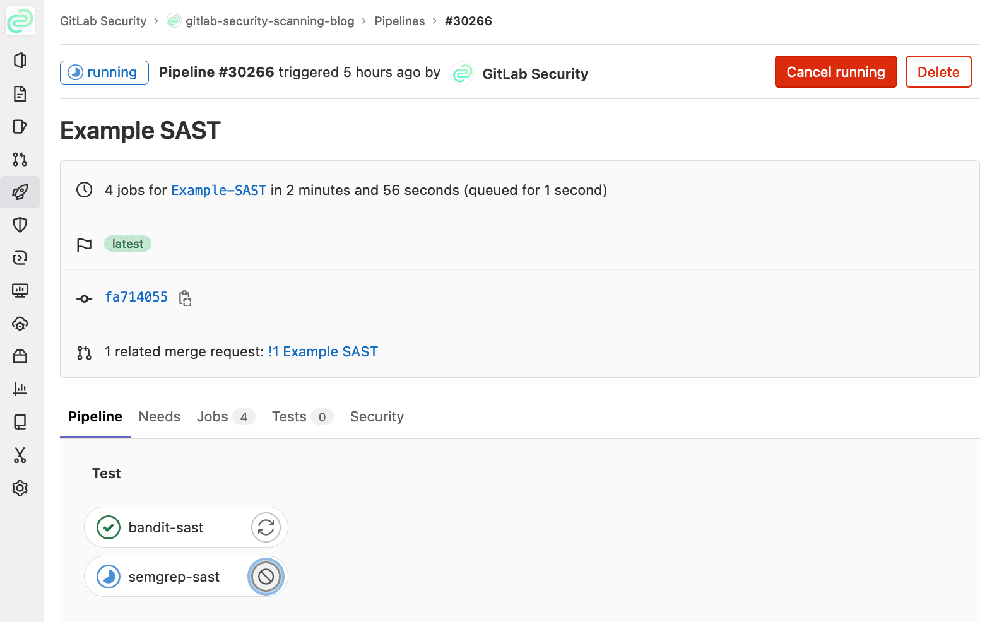Viewport: 992px width, 622px height.
Task: Open the CI/CD rocket icon in sidebar
Action: (20, 192)
